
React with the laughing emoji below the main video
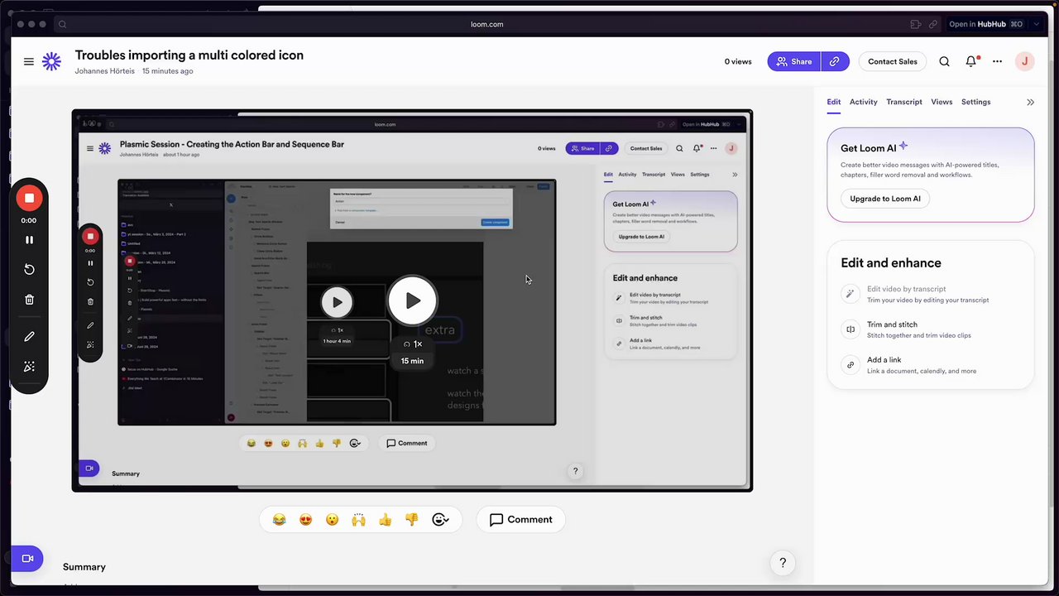coord(280,520)
